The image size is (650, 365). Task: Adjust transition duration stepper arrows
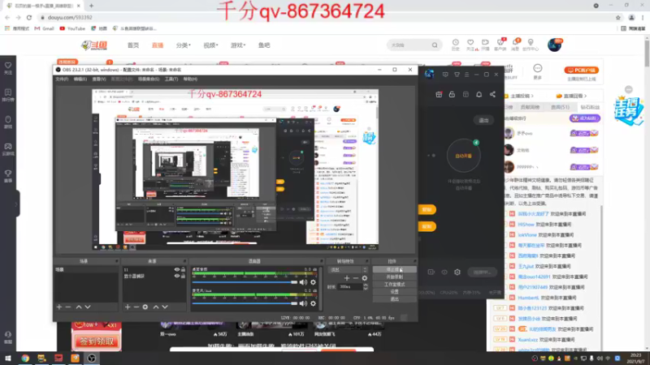pyautogui.click(x=365, y=287)
